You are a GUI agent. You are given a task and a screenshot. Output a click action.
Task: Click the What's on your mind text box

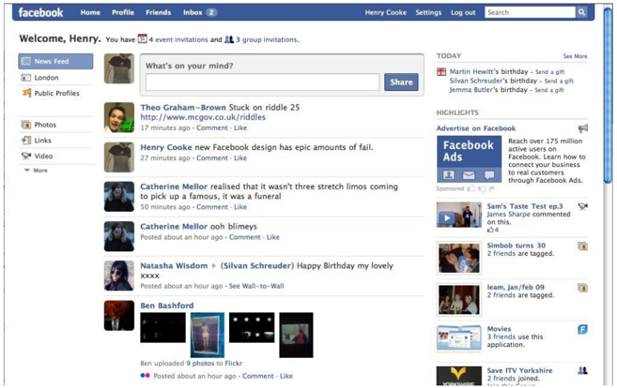point(262,82)
